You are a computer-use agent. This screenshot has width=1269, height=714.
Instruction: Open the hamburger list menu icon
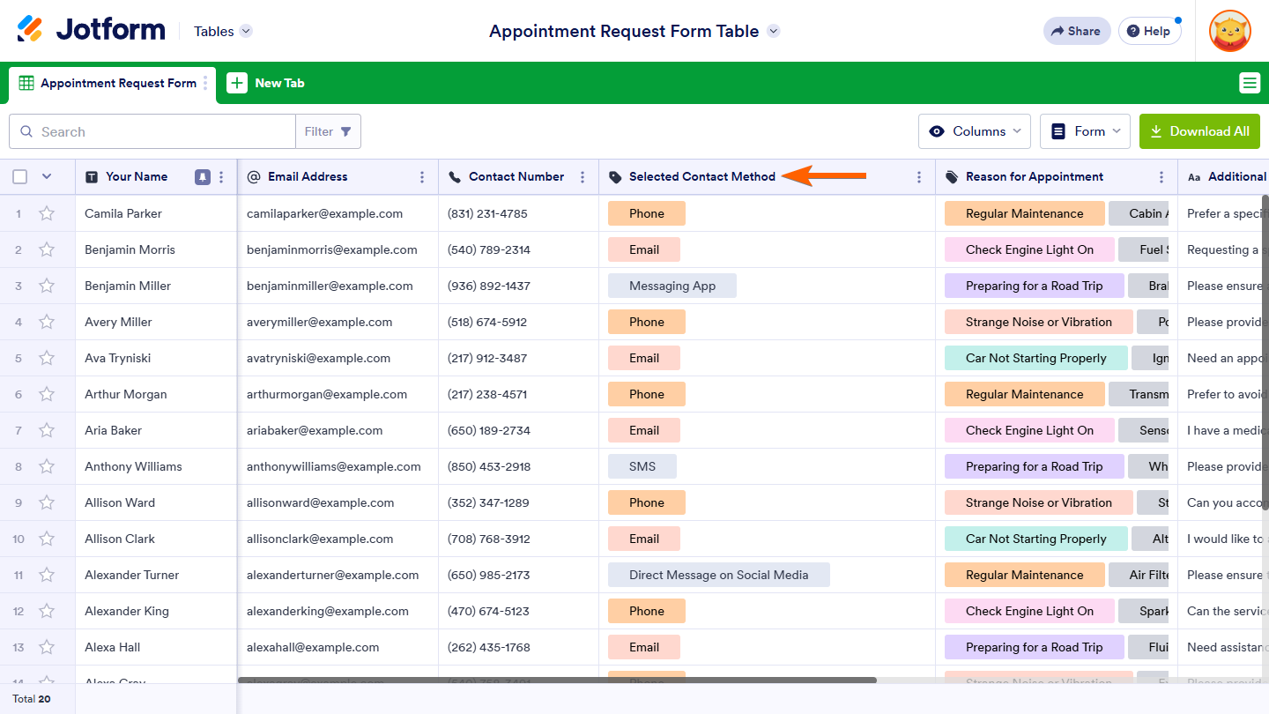pos(1249,83)
